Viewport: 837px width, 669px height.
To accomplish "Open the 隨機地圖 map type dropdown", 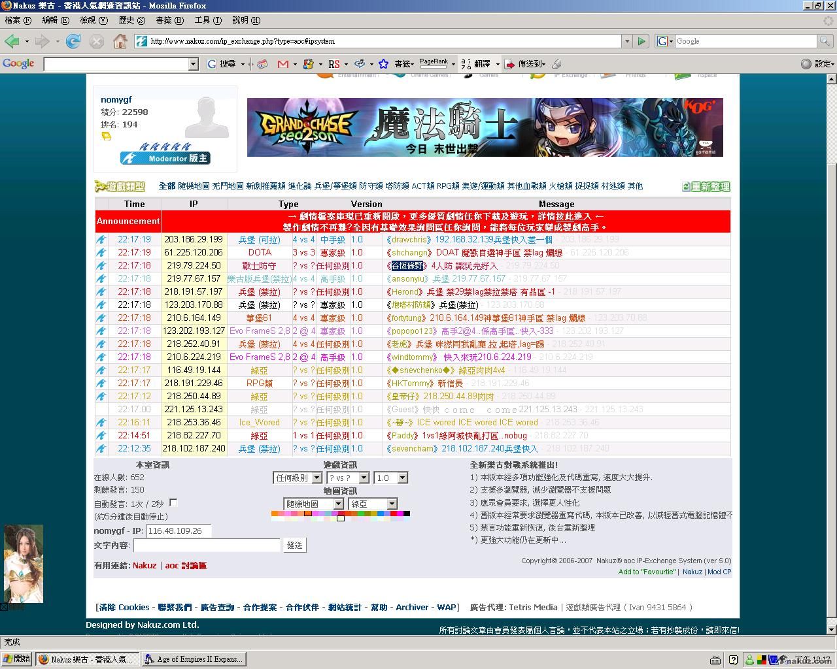I will (x=313, y=504).
